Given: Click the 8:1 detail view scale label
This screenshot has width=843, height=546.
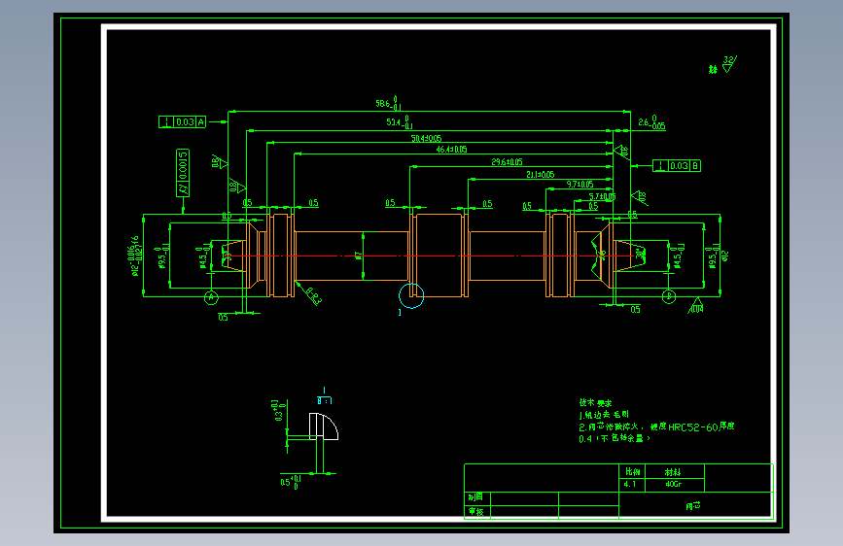Looking at the screenshot, I should click(x=324, y=401).
